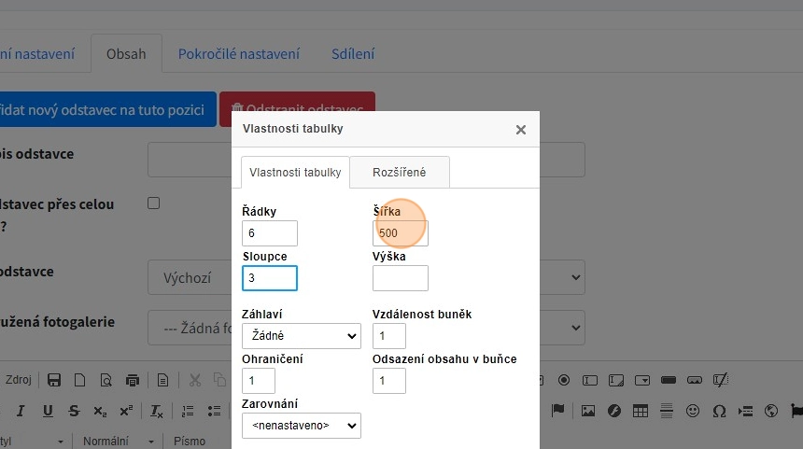Tick the checkbox for paragraph full width

154,203
